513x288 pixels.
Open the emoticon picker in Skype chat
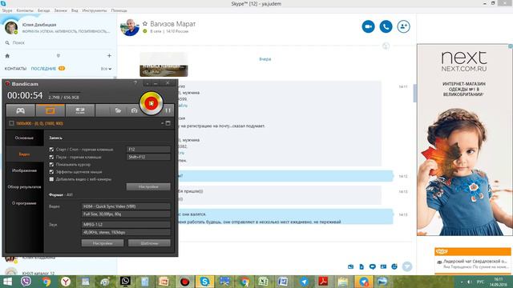point(394,266)
